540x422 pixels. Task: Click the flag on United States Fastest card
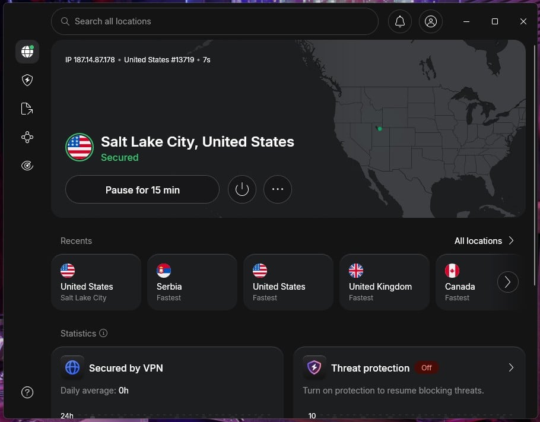coord(260,271)
